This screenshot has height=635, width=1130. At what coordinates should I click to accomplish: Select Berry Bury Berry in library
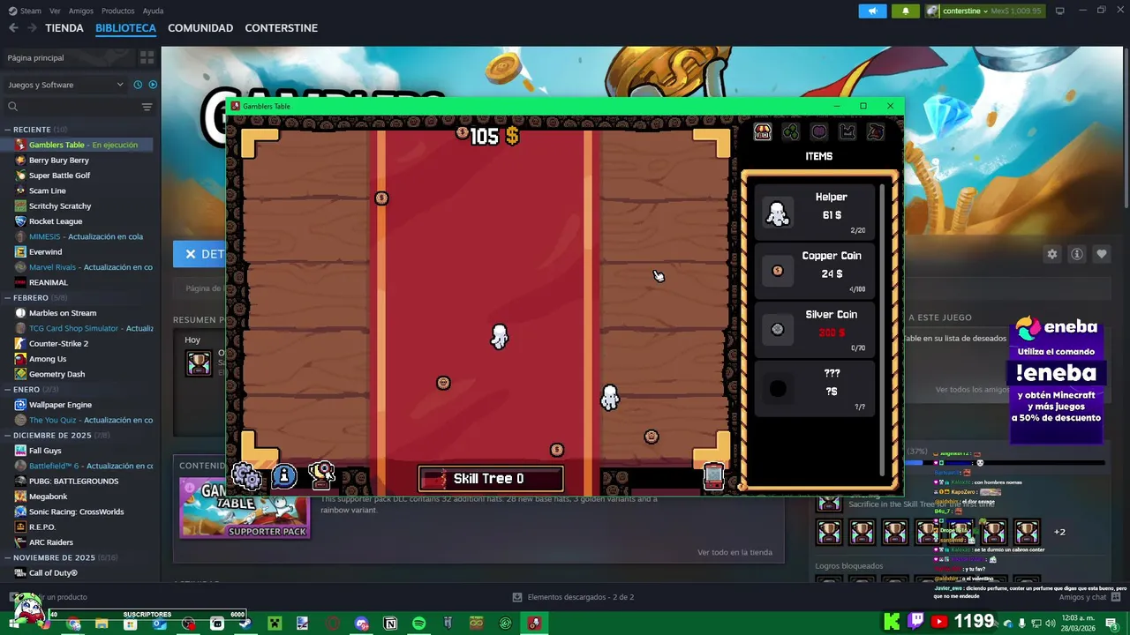[59, 161]
